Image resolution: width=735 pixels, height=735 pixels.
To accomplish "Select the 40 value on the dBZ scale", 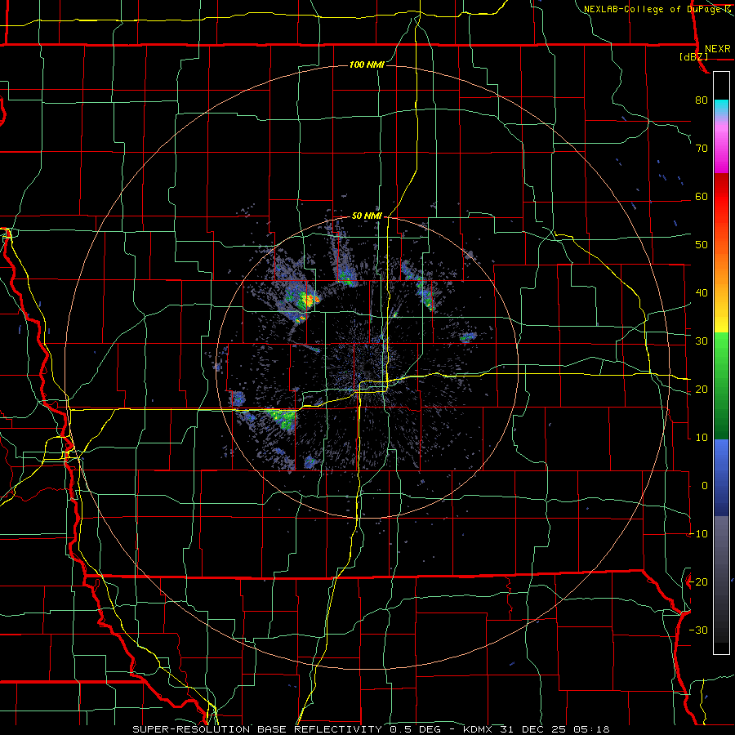I will (x=702, y=293).
